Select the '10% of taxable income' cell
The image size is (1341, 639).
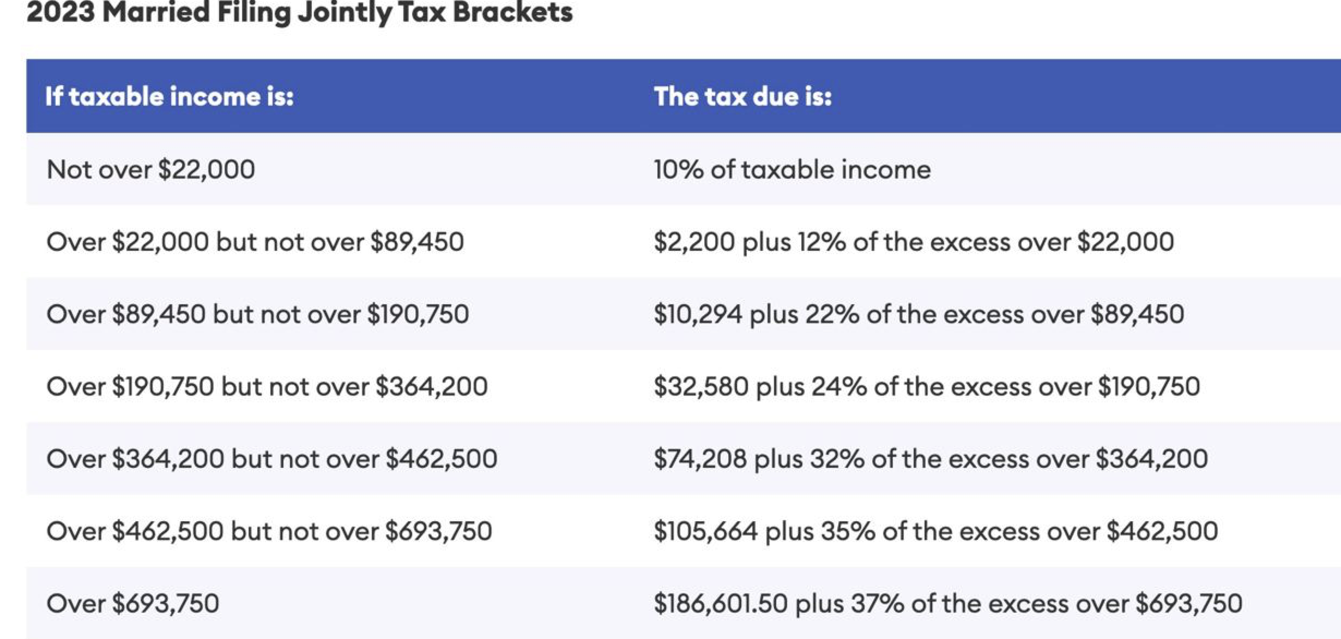792,170
